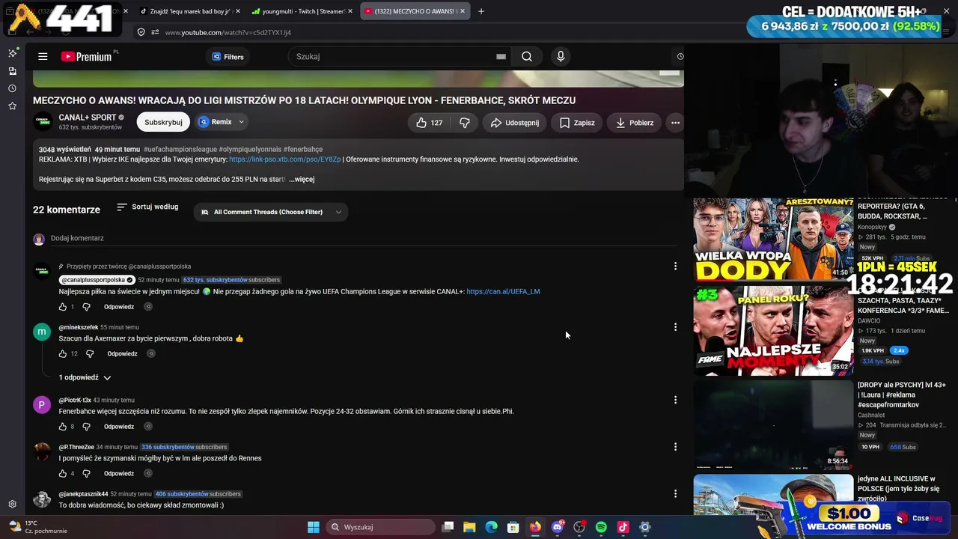Click the Subskrybuj button
958x539 pixels.
[x=163, y=122]
